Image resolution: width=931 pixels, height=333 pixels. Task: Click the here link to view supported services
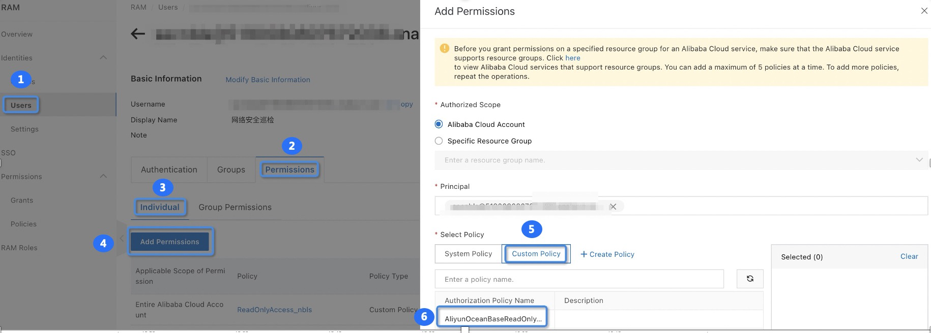(x=573, y=57)
